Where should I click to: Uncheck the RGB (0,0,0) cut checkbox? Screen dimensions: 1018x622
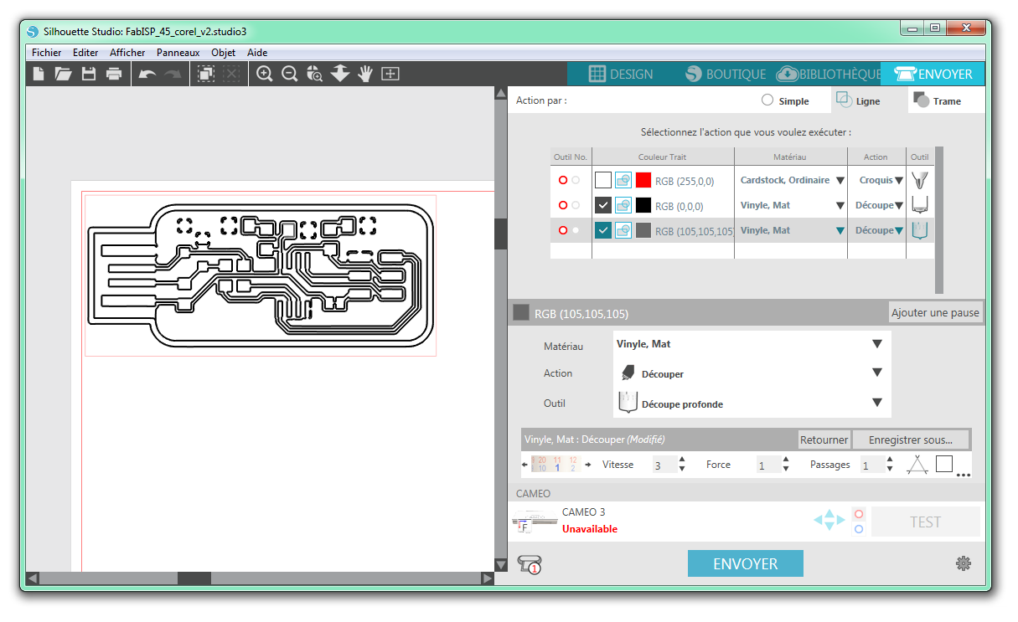(x=603, y=205)
